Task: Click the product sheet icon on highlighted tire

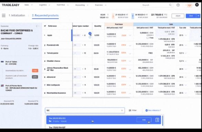Action: coord(157,120)
